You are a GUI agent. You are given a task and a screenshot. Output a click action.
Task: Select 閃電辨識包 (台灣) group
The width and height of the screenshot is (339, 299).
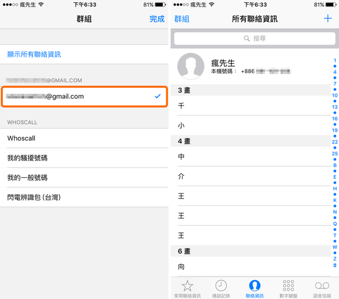pos(84,197)
